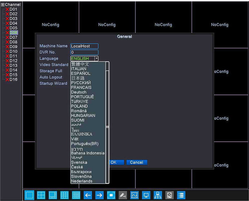Collapse the Channel tree root
This screenshot has height=201, width=249.
[2, 5]
